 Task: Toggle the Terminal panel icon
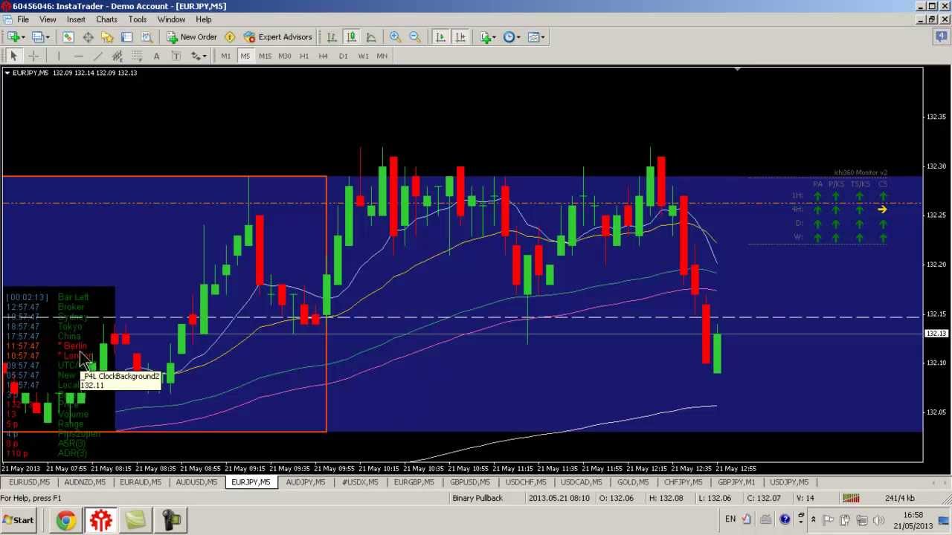coord(126,36)
